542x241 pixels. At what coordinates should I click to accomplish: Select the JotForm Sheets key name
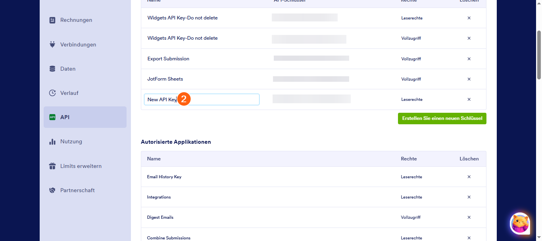click(x=165, y=79)
